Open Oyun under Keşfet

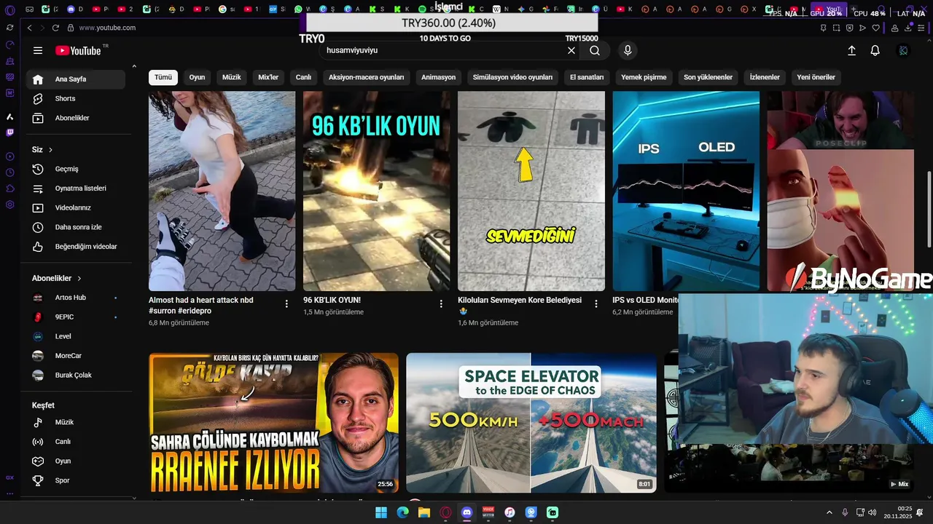pyautogui.click(x=76, y=461)
